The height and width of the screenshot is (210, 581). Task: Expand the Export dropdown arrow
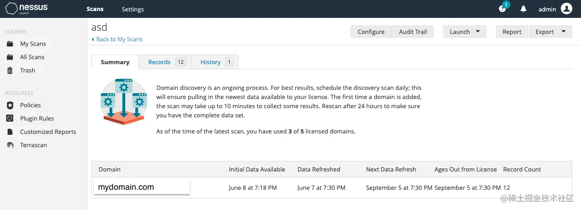pos(564,32)
